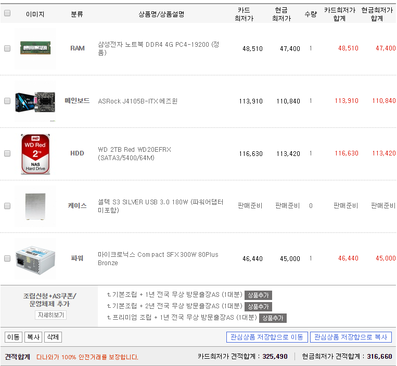Open ASRock J4105B-ITX 에즈윈 product link
Image resolution: width=397 pixels, height=366 pixels.
click(138, 101)
